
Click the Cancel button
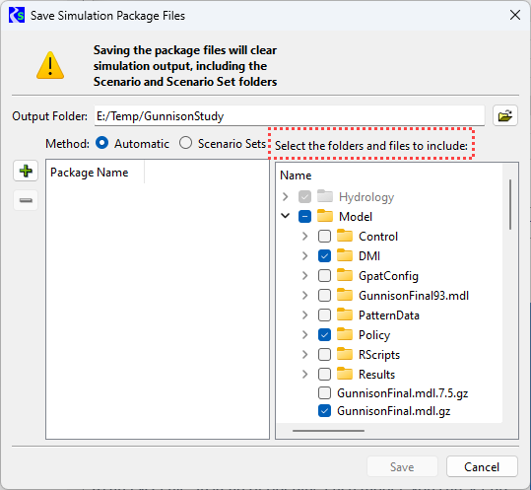(482, 466)
